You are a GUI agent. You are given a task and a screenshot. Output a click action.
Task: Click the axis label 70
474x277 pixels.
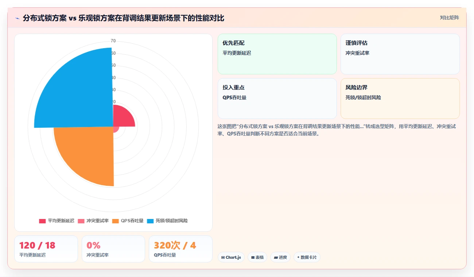pos(113,41)
